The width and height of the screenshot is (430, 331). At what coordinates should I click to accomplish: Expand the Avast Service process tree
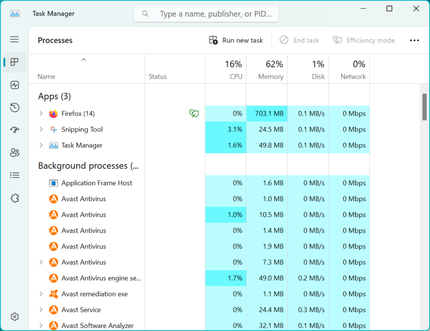[x=41, y=310]
